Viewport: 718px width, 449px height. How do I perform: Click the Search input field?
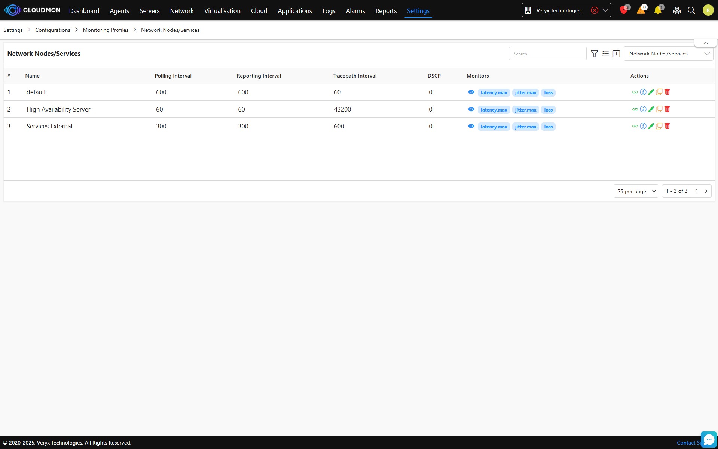point(547,54)
